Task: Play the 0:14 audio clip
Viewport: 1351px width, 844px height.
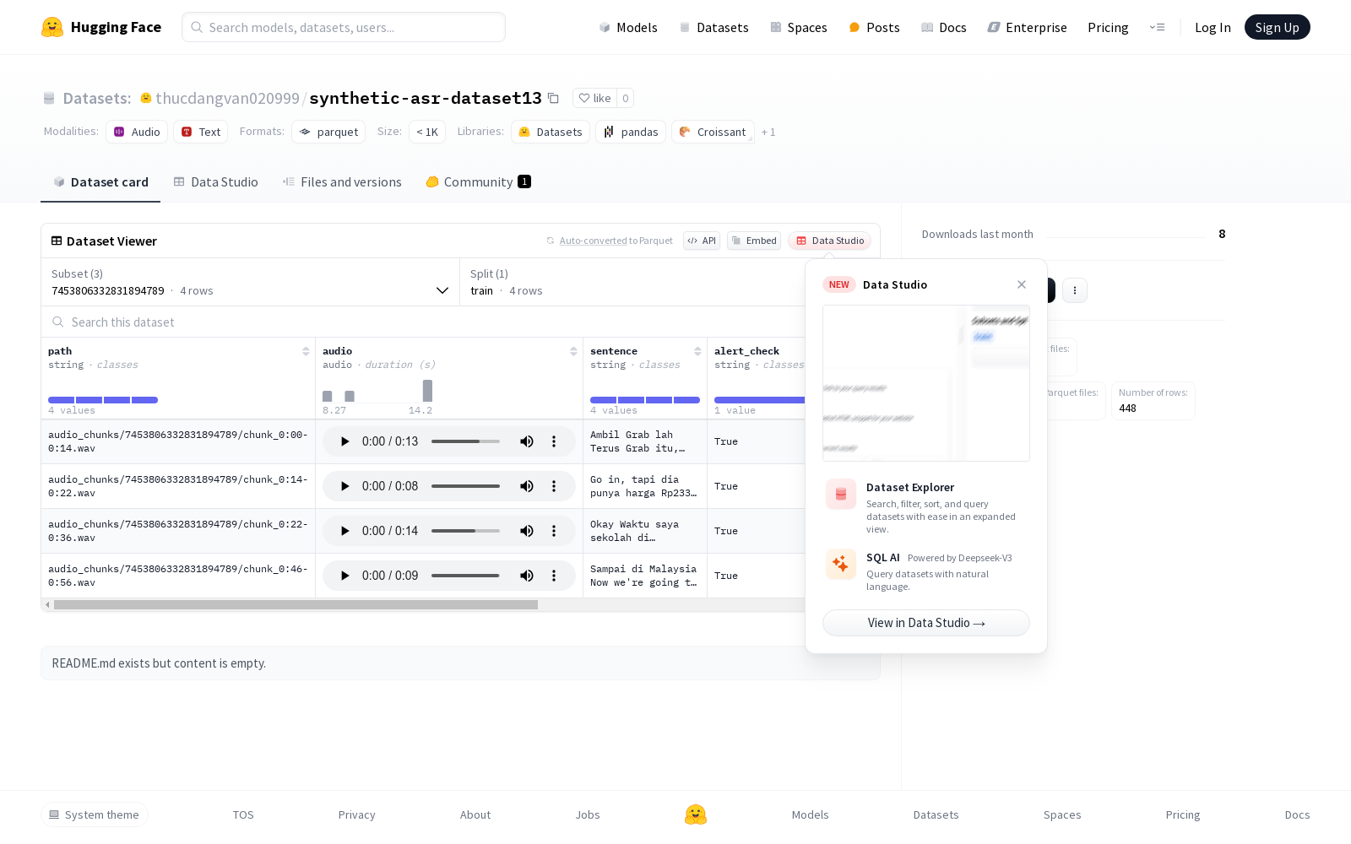Action: pyautogui.click(x=345, y=531)
